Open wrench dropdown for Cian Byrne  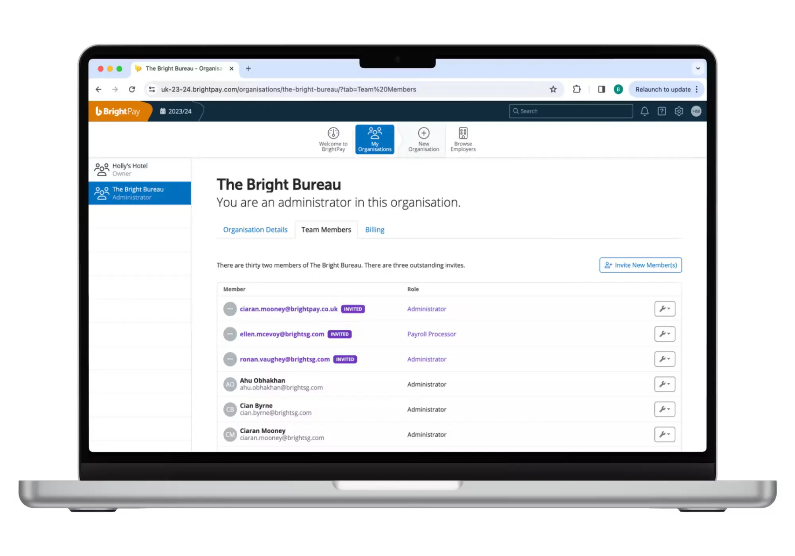click(665, 409)
